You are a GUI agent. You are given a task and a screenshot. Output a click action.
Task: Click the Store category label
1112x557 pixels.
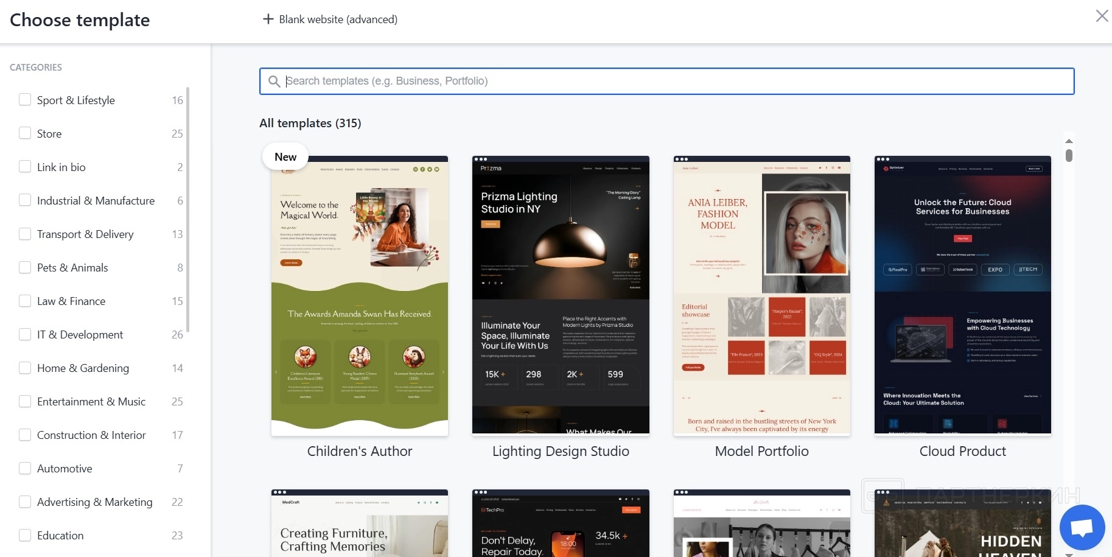pos(49,134)
